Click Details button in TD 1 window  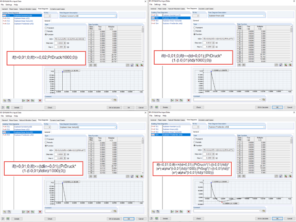click(17, 107)
